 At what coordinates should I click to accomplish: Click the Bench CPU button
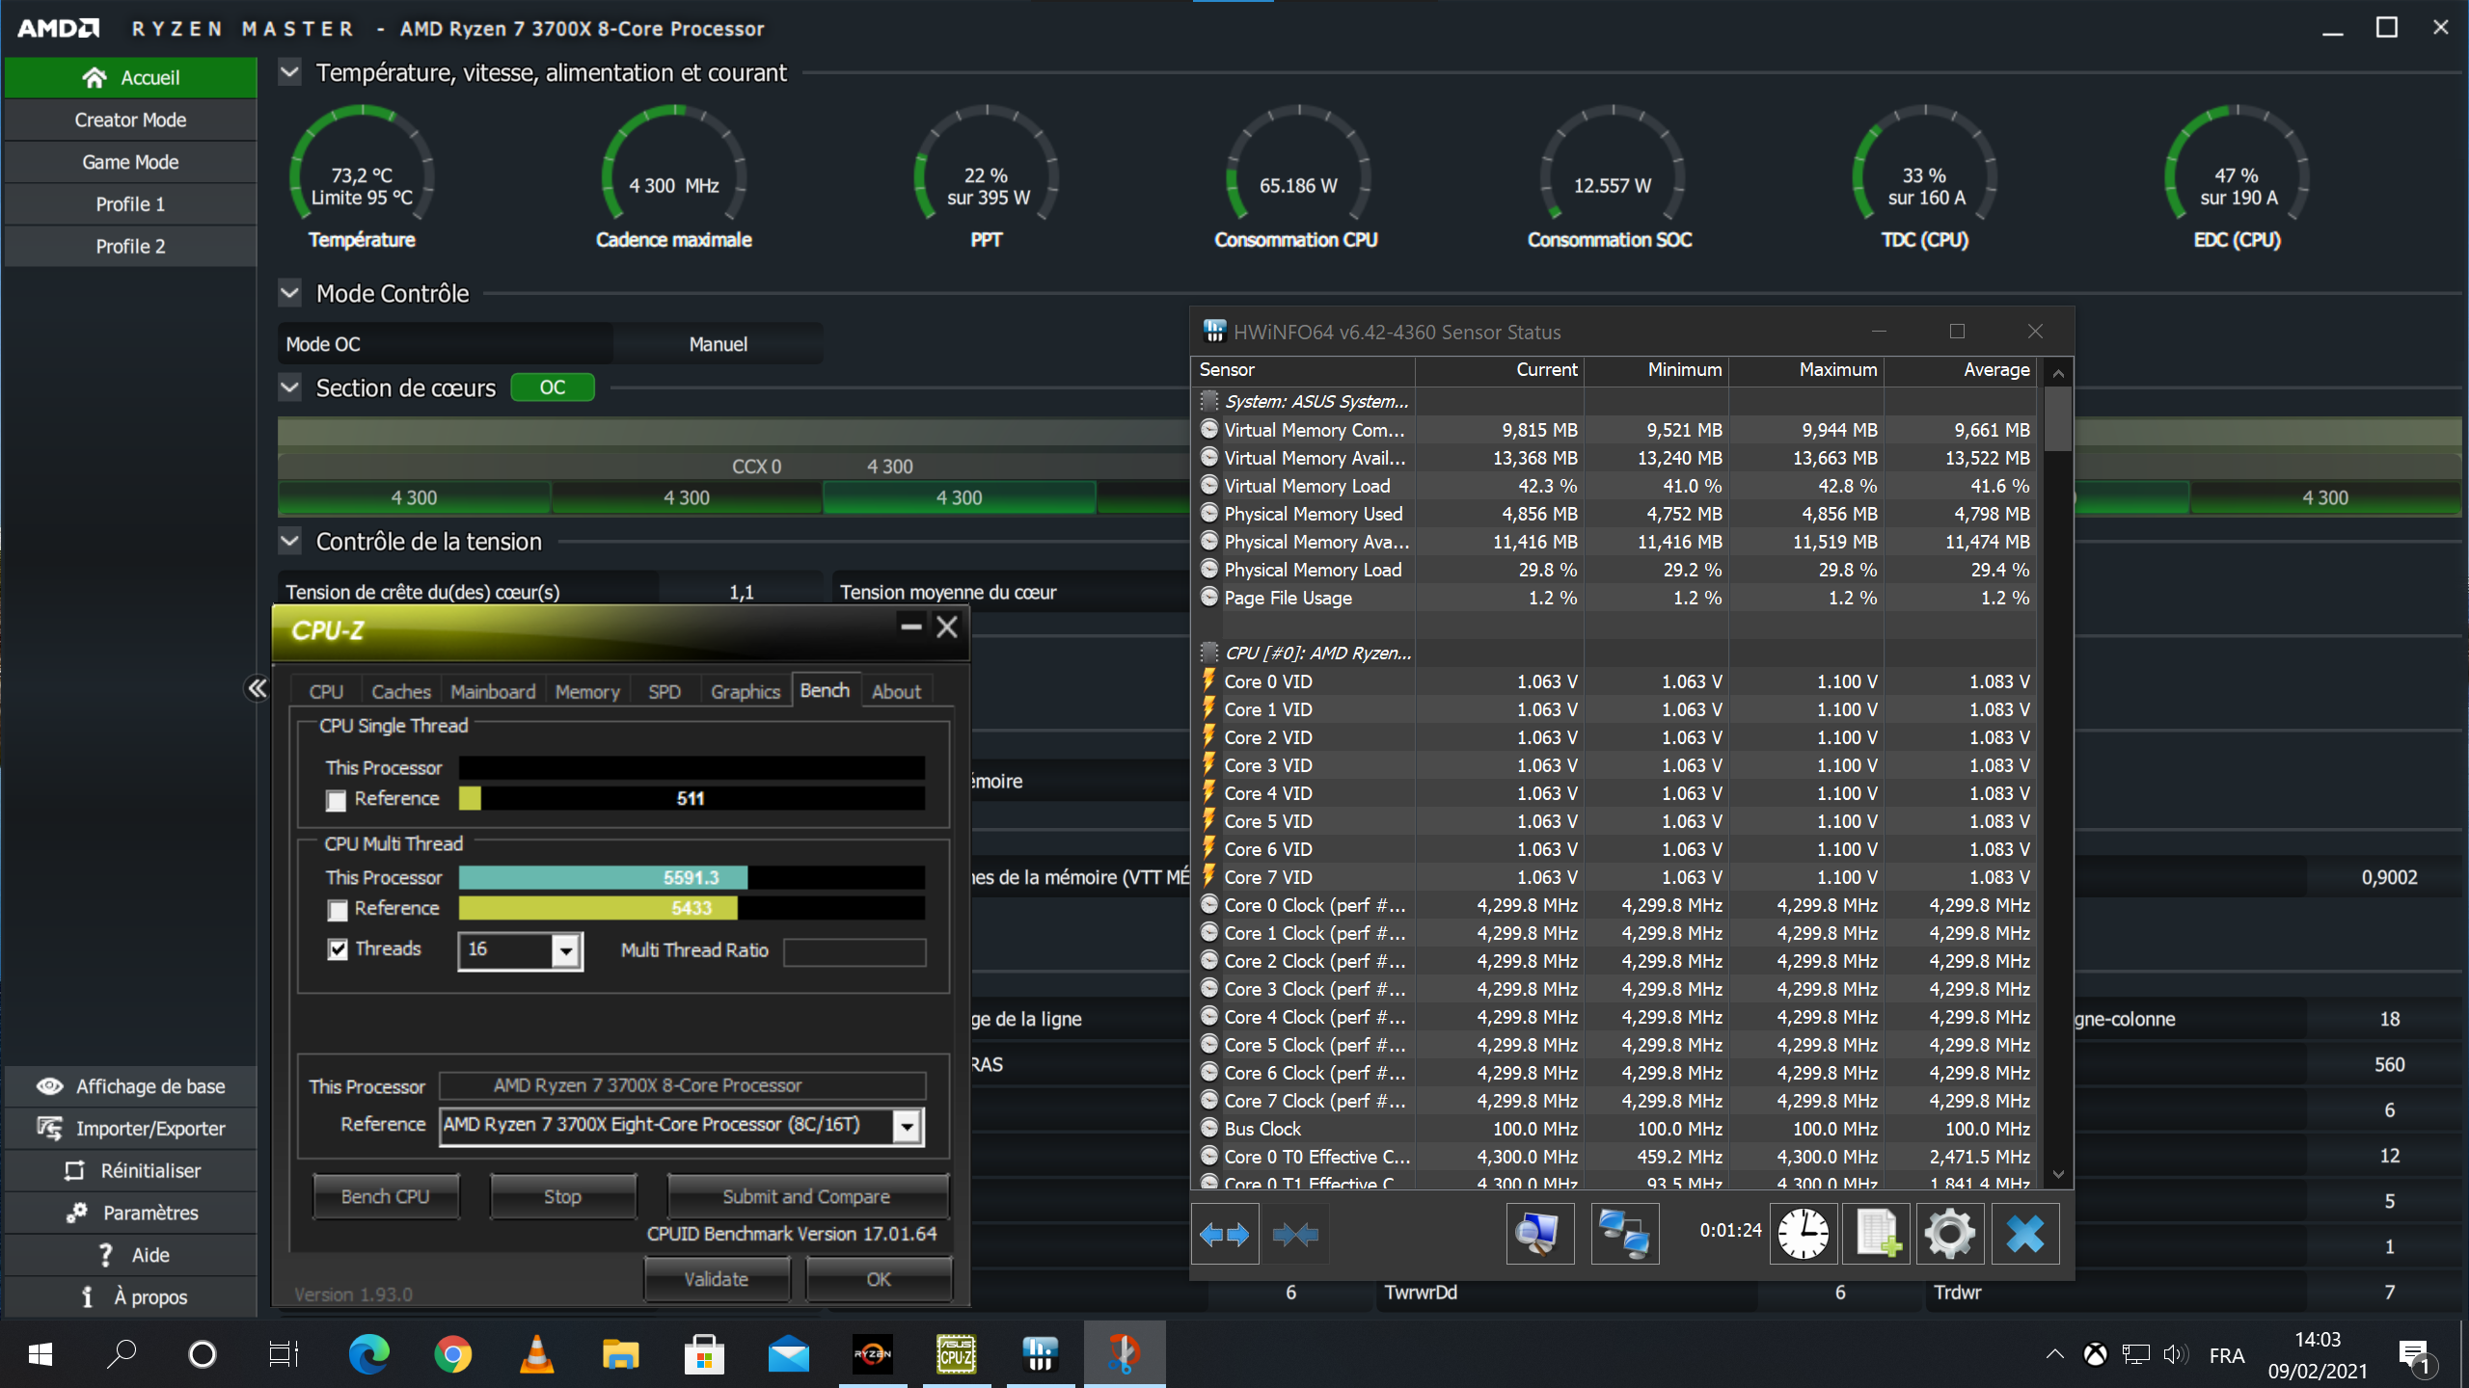[385, 1196]
